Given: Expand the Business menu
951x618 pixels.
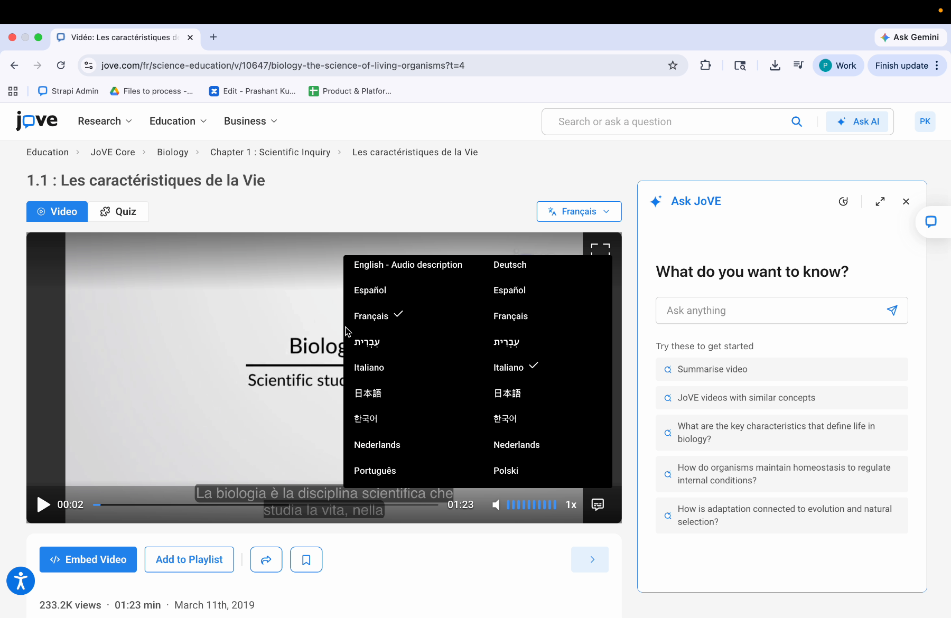Looking at the screenshot, I should (x=250, y=121).
